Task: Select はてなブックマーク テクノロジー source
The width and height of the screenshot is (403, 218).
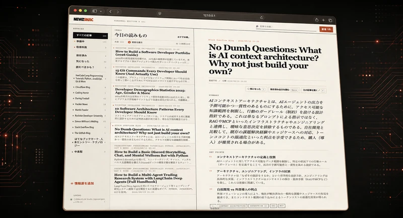Action: (x=89, y=142)
